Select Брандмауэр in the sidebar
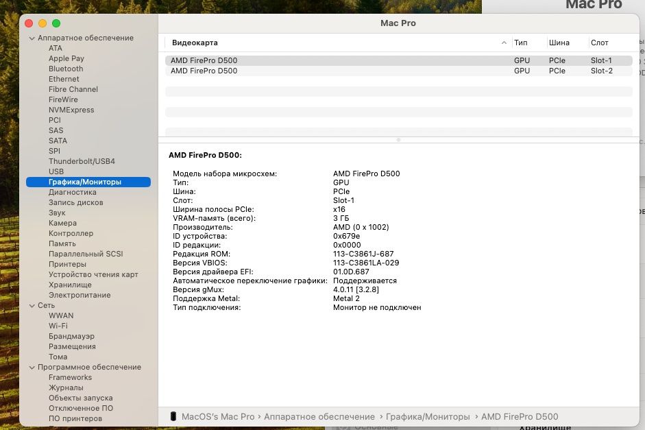This screenshot has width=645, height=430. 71,336
